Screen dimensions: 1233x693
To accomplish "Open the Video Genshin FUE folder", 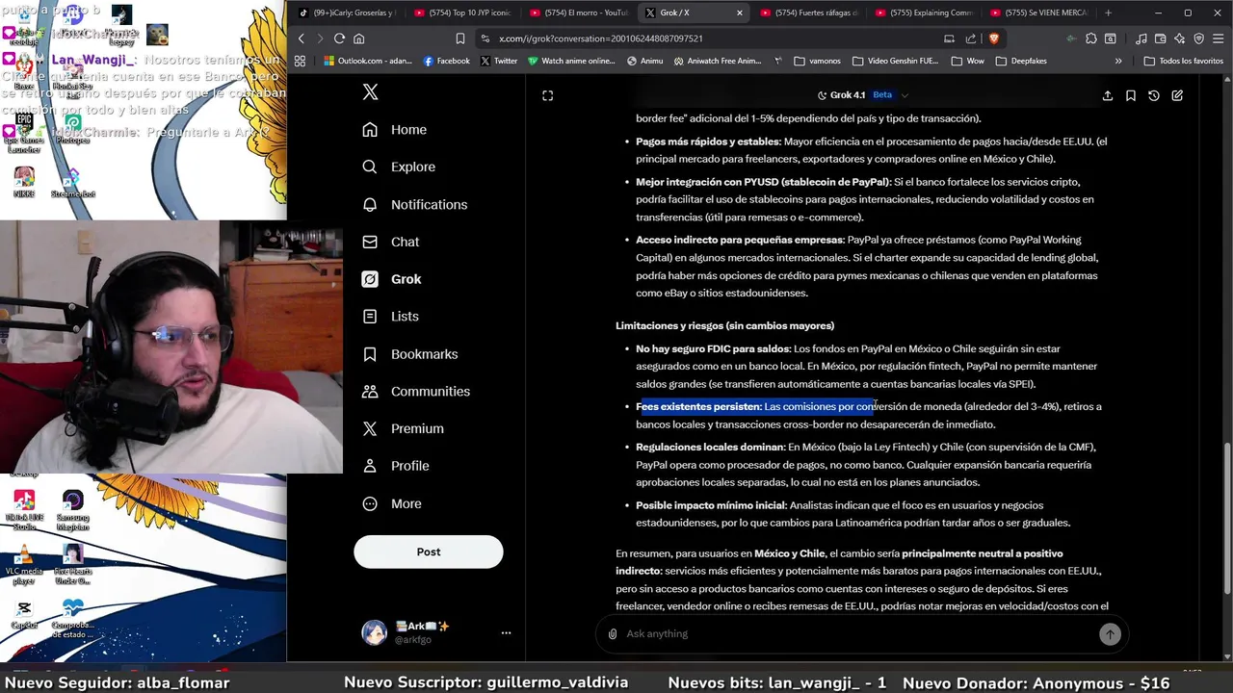I will point(895,61).
